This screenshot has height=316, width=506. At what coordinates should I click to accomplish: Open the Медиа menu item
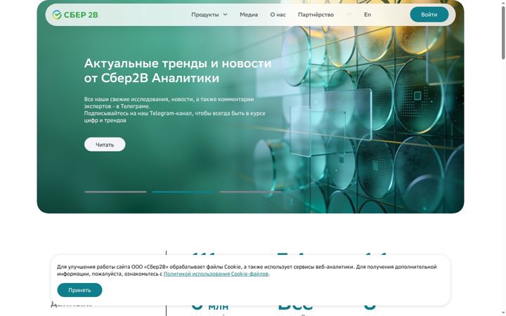[x=249, y=15]
